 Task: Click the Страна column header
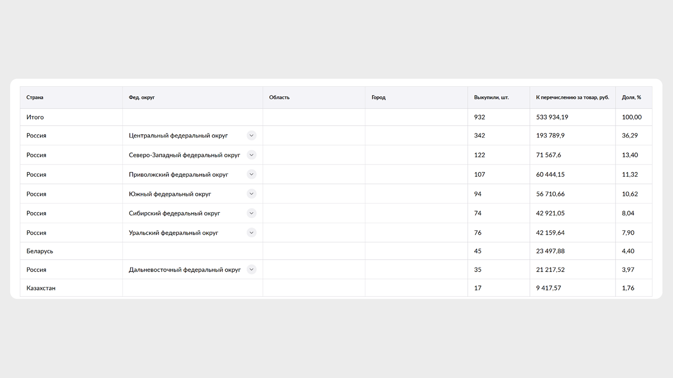pyautogui.click(x=35, y=97)
